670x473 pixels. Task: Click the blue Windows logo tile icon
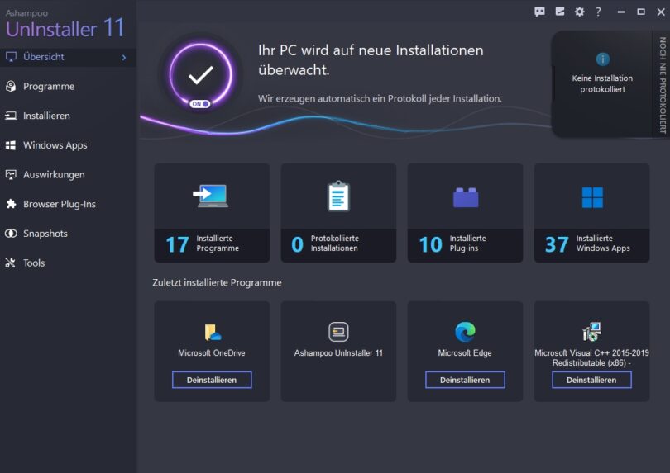pyautogui.click(x=592, y=197)
